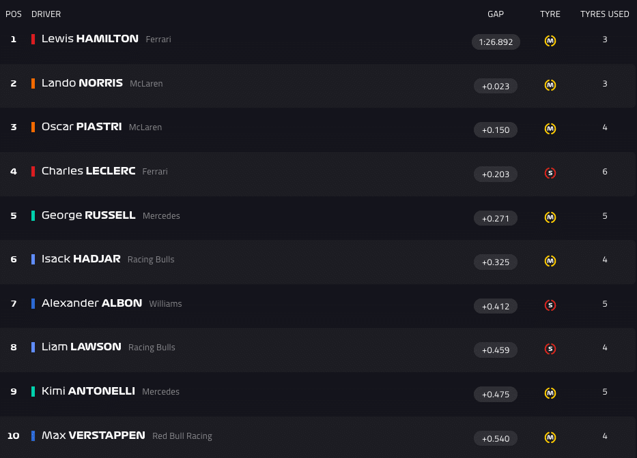Click Norris's medium tyre icon
Viewport: 637px width, 458px height.
[x=550, y=85]
